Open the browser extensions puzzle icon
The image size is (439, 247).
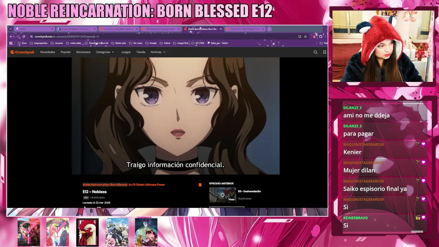[x=321, y=36]
